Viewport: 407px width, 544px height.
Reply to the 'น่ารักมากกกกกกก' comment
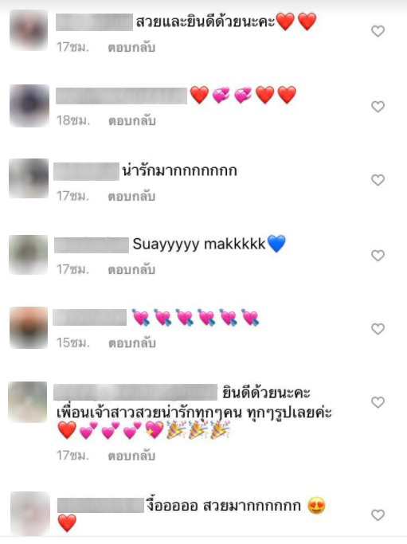[x=131, y=197]
